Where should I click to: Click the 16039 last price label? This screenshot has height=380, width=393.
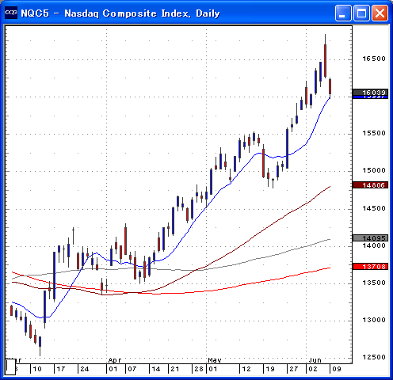[371, 93]
